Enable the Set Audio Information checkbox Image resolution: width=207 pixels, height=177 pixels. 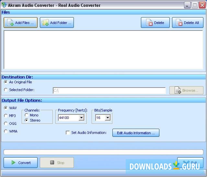pyautogui.click(x=68, y=133)
